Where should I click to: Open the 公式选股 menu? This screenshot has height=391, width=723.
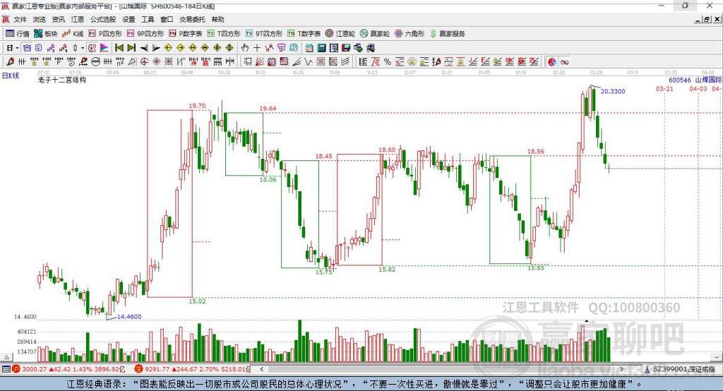tap(103, 19)
